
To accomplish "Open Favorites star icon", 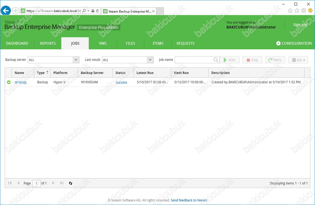I will [x=297, y=10].
